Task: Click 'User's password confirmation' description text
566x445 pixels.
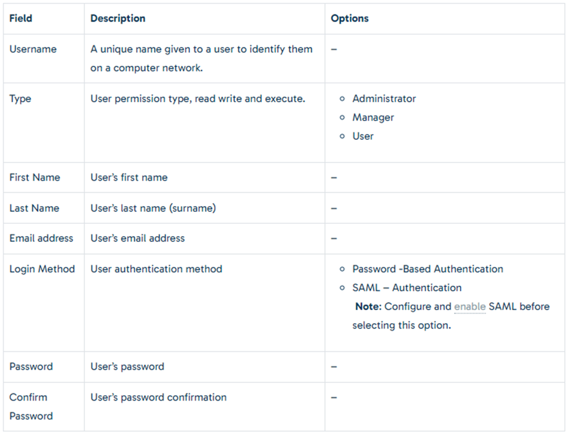Action: pos(158,398)
